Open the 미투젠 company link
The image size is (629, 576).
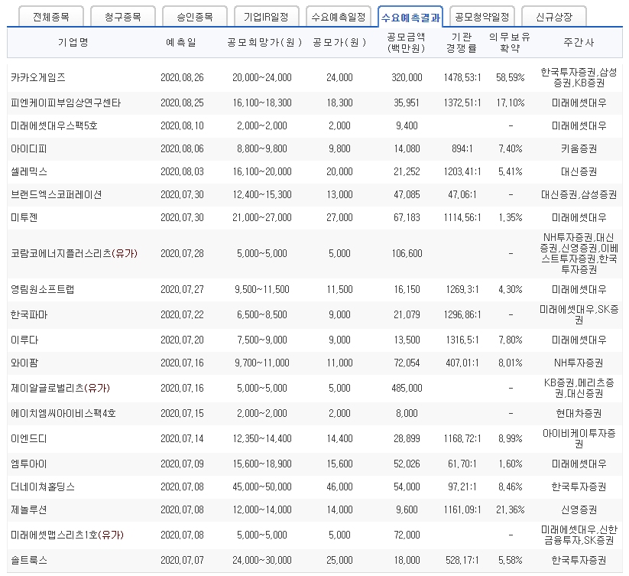(24, 217)
